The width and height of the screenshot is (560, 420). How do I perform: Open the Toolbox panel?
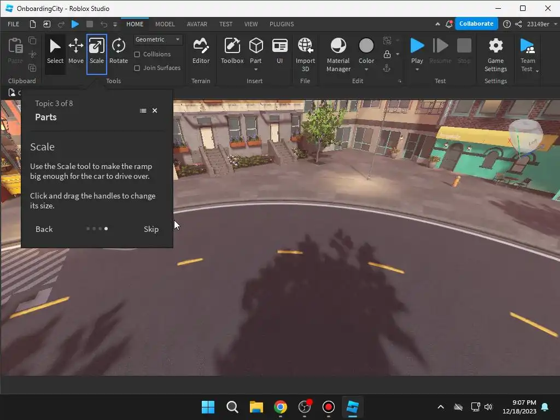point(232,51)
